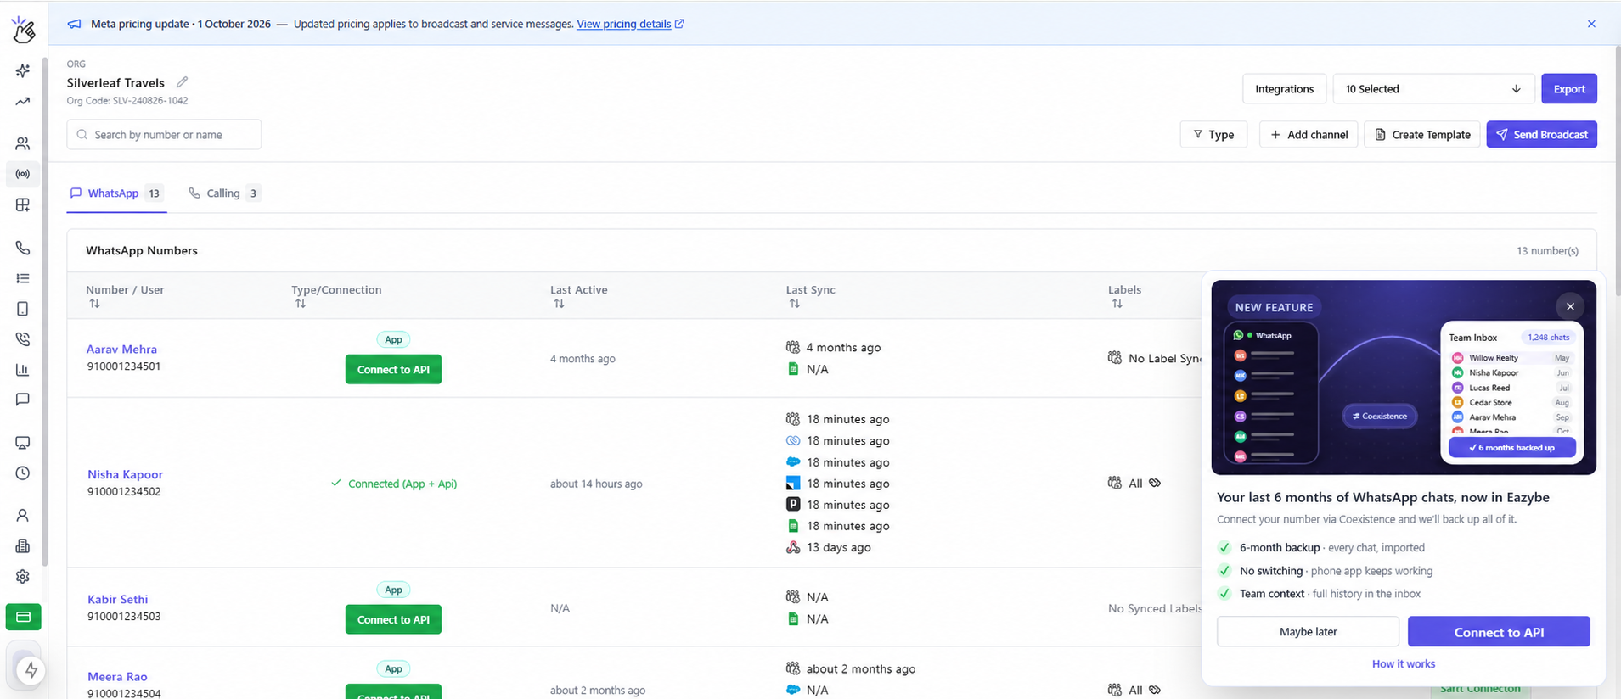Sort by Last Sync column
The width and height of the screenshot is (1621, 699).
tap(794, 304)
